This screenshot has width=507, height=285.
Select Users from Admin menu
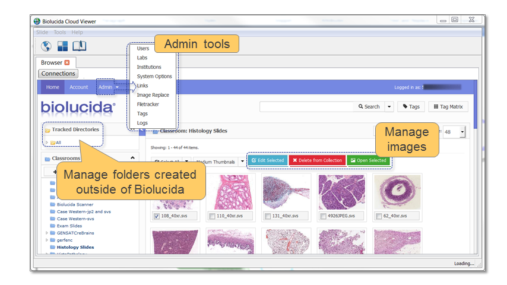[x=143, y=49]
